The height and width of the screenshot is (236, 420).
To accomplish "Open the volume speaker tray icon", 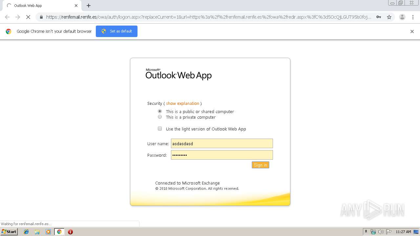I will [381, 232].
